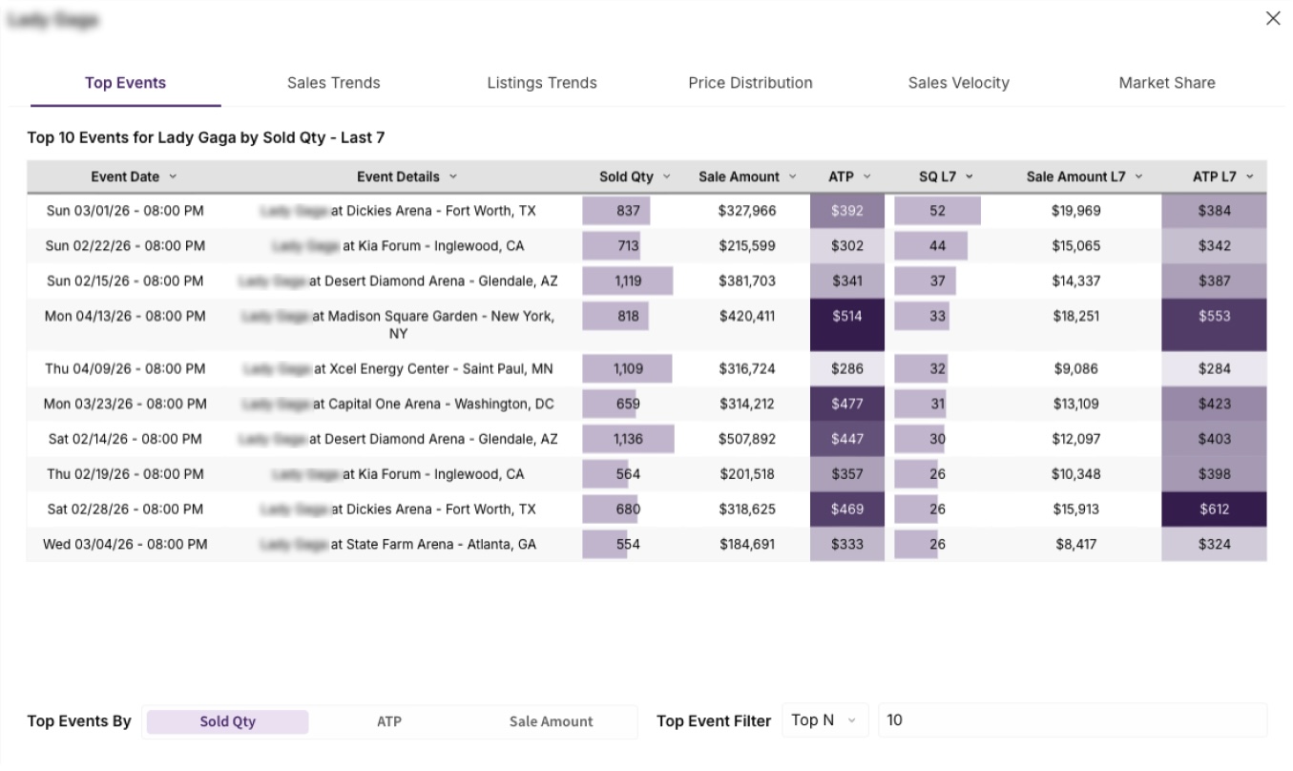Click the Sale Amount column sort chevron
This screenshot has height=771, width=1293.
pos(792,177)
